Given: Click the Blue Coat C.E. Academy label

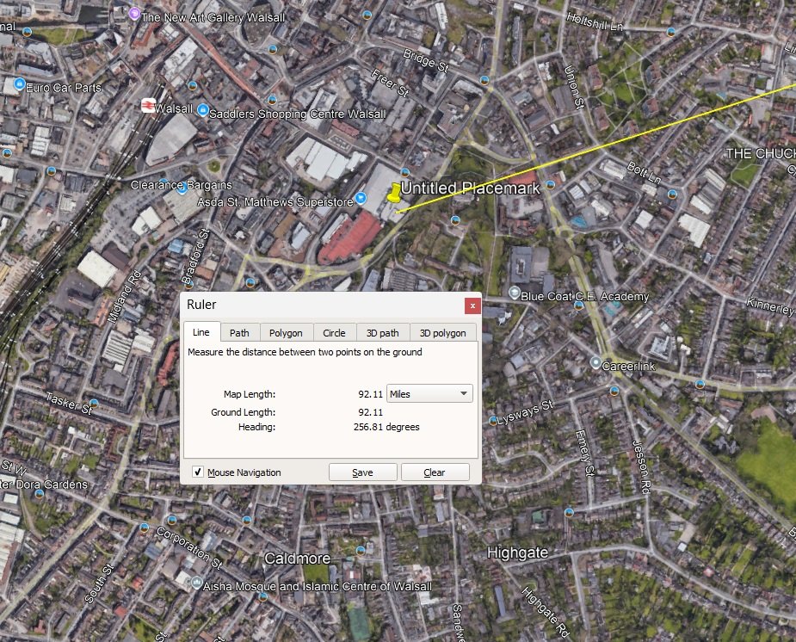Looking at the screenshot, I should [585, 296].
